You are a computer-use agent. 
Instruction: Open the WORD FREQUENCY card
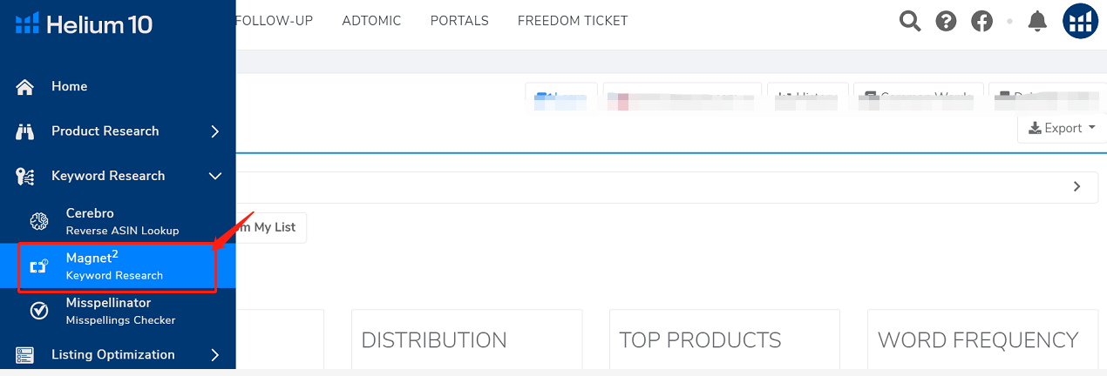tap(978, 339)
